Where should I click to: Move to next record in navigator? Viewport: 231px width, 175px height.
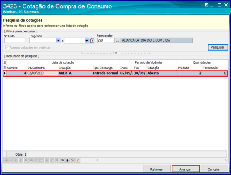pyautogui.click(x=21, y=160)
